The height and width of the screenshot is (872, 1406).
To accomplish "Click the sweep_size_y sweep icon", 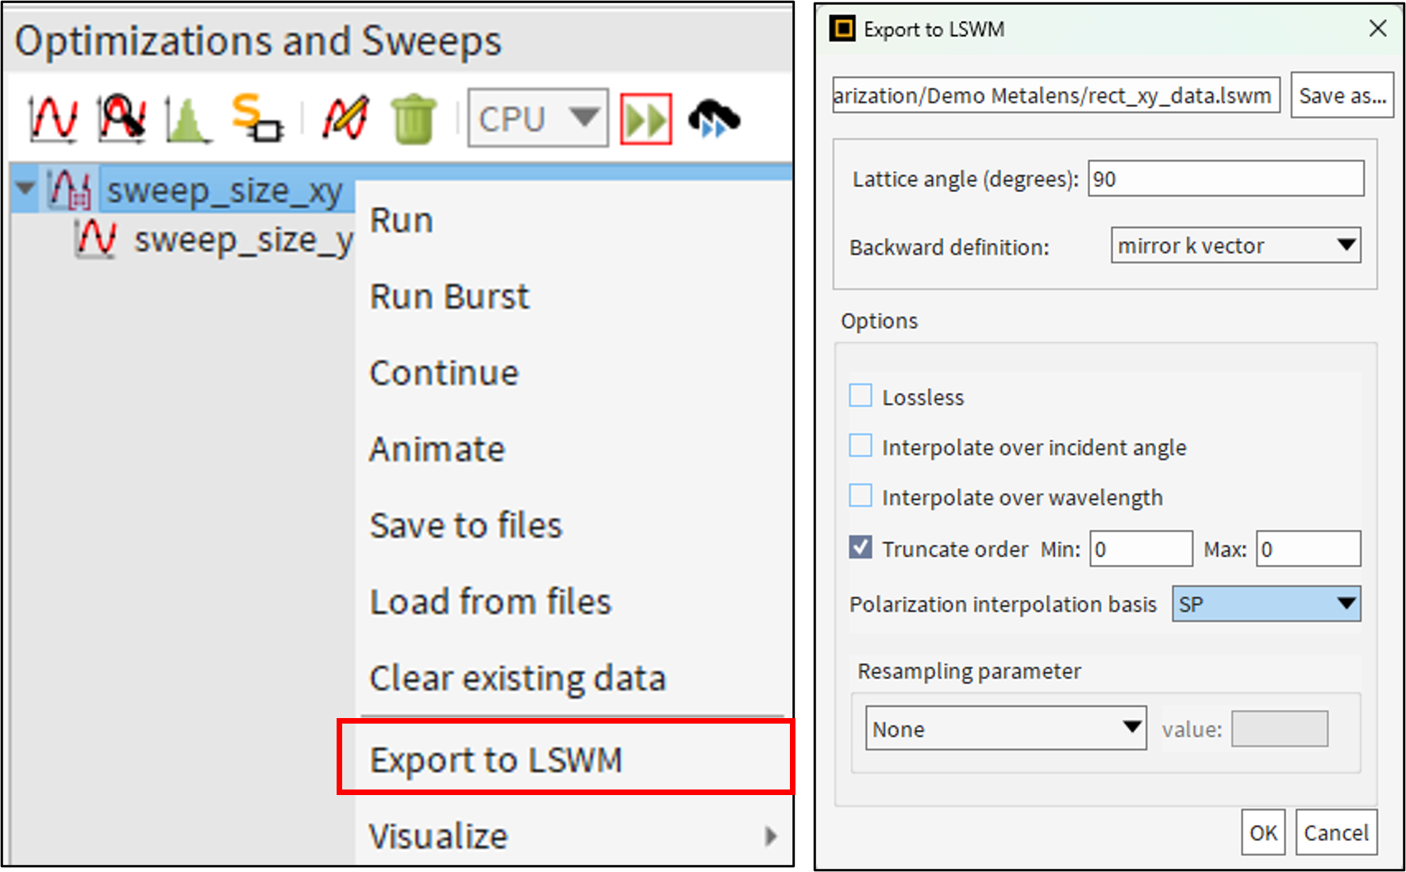I will coord(96,239).
